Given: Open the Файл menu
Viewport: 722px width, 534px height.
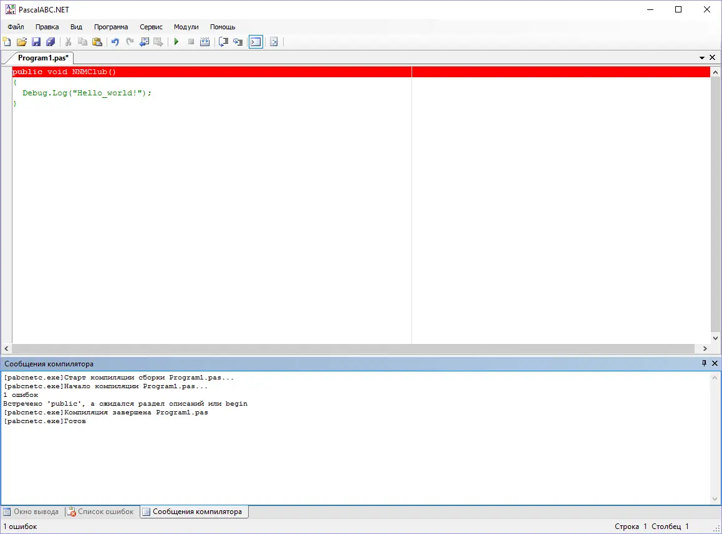Looking at the screenshot, I should pyautogui.click(x=16, y=27).
